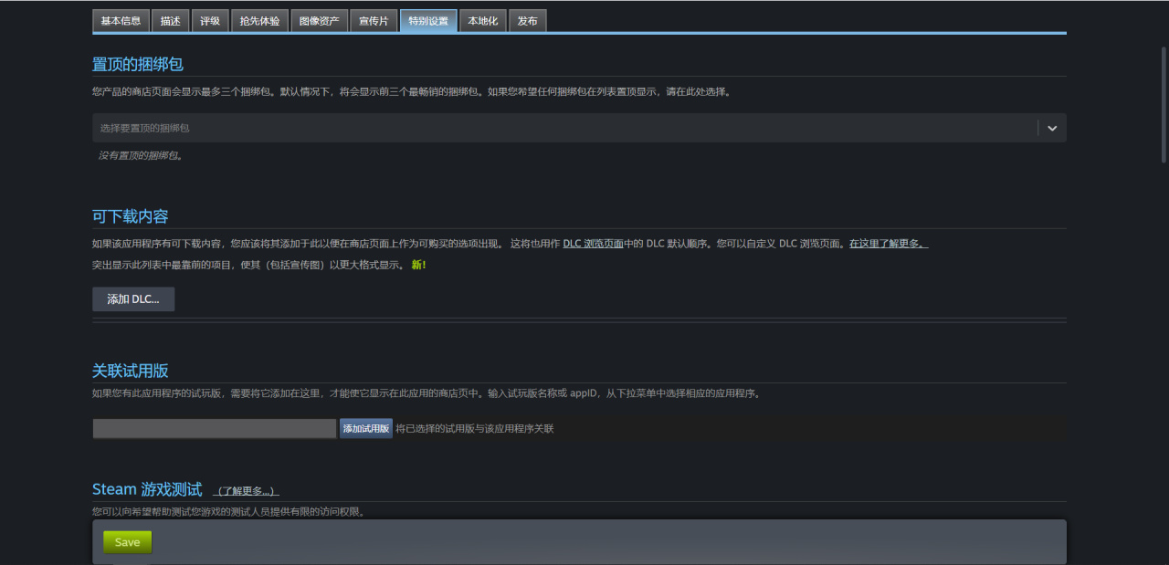Click the green 新! label
The height and width of the screenshot is (565, 1169).
(x=418, y=265)
